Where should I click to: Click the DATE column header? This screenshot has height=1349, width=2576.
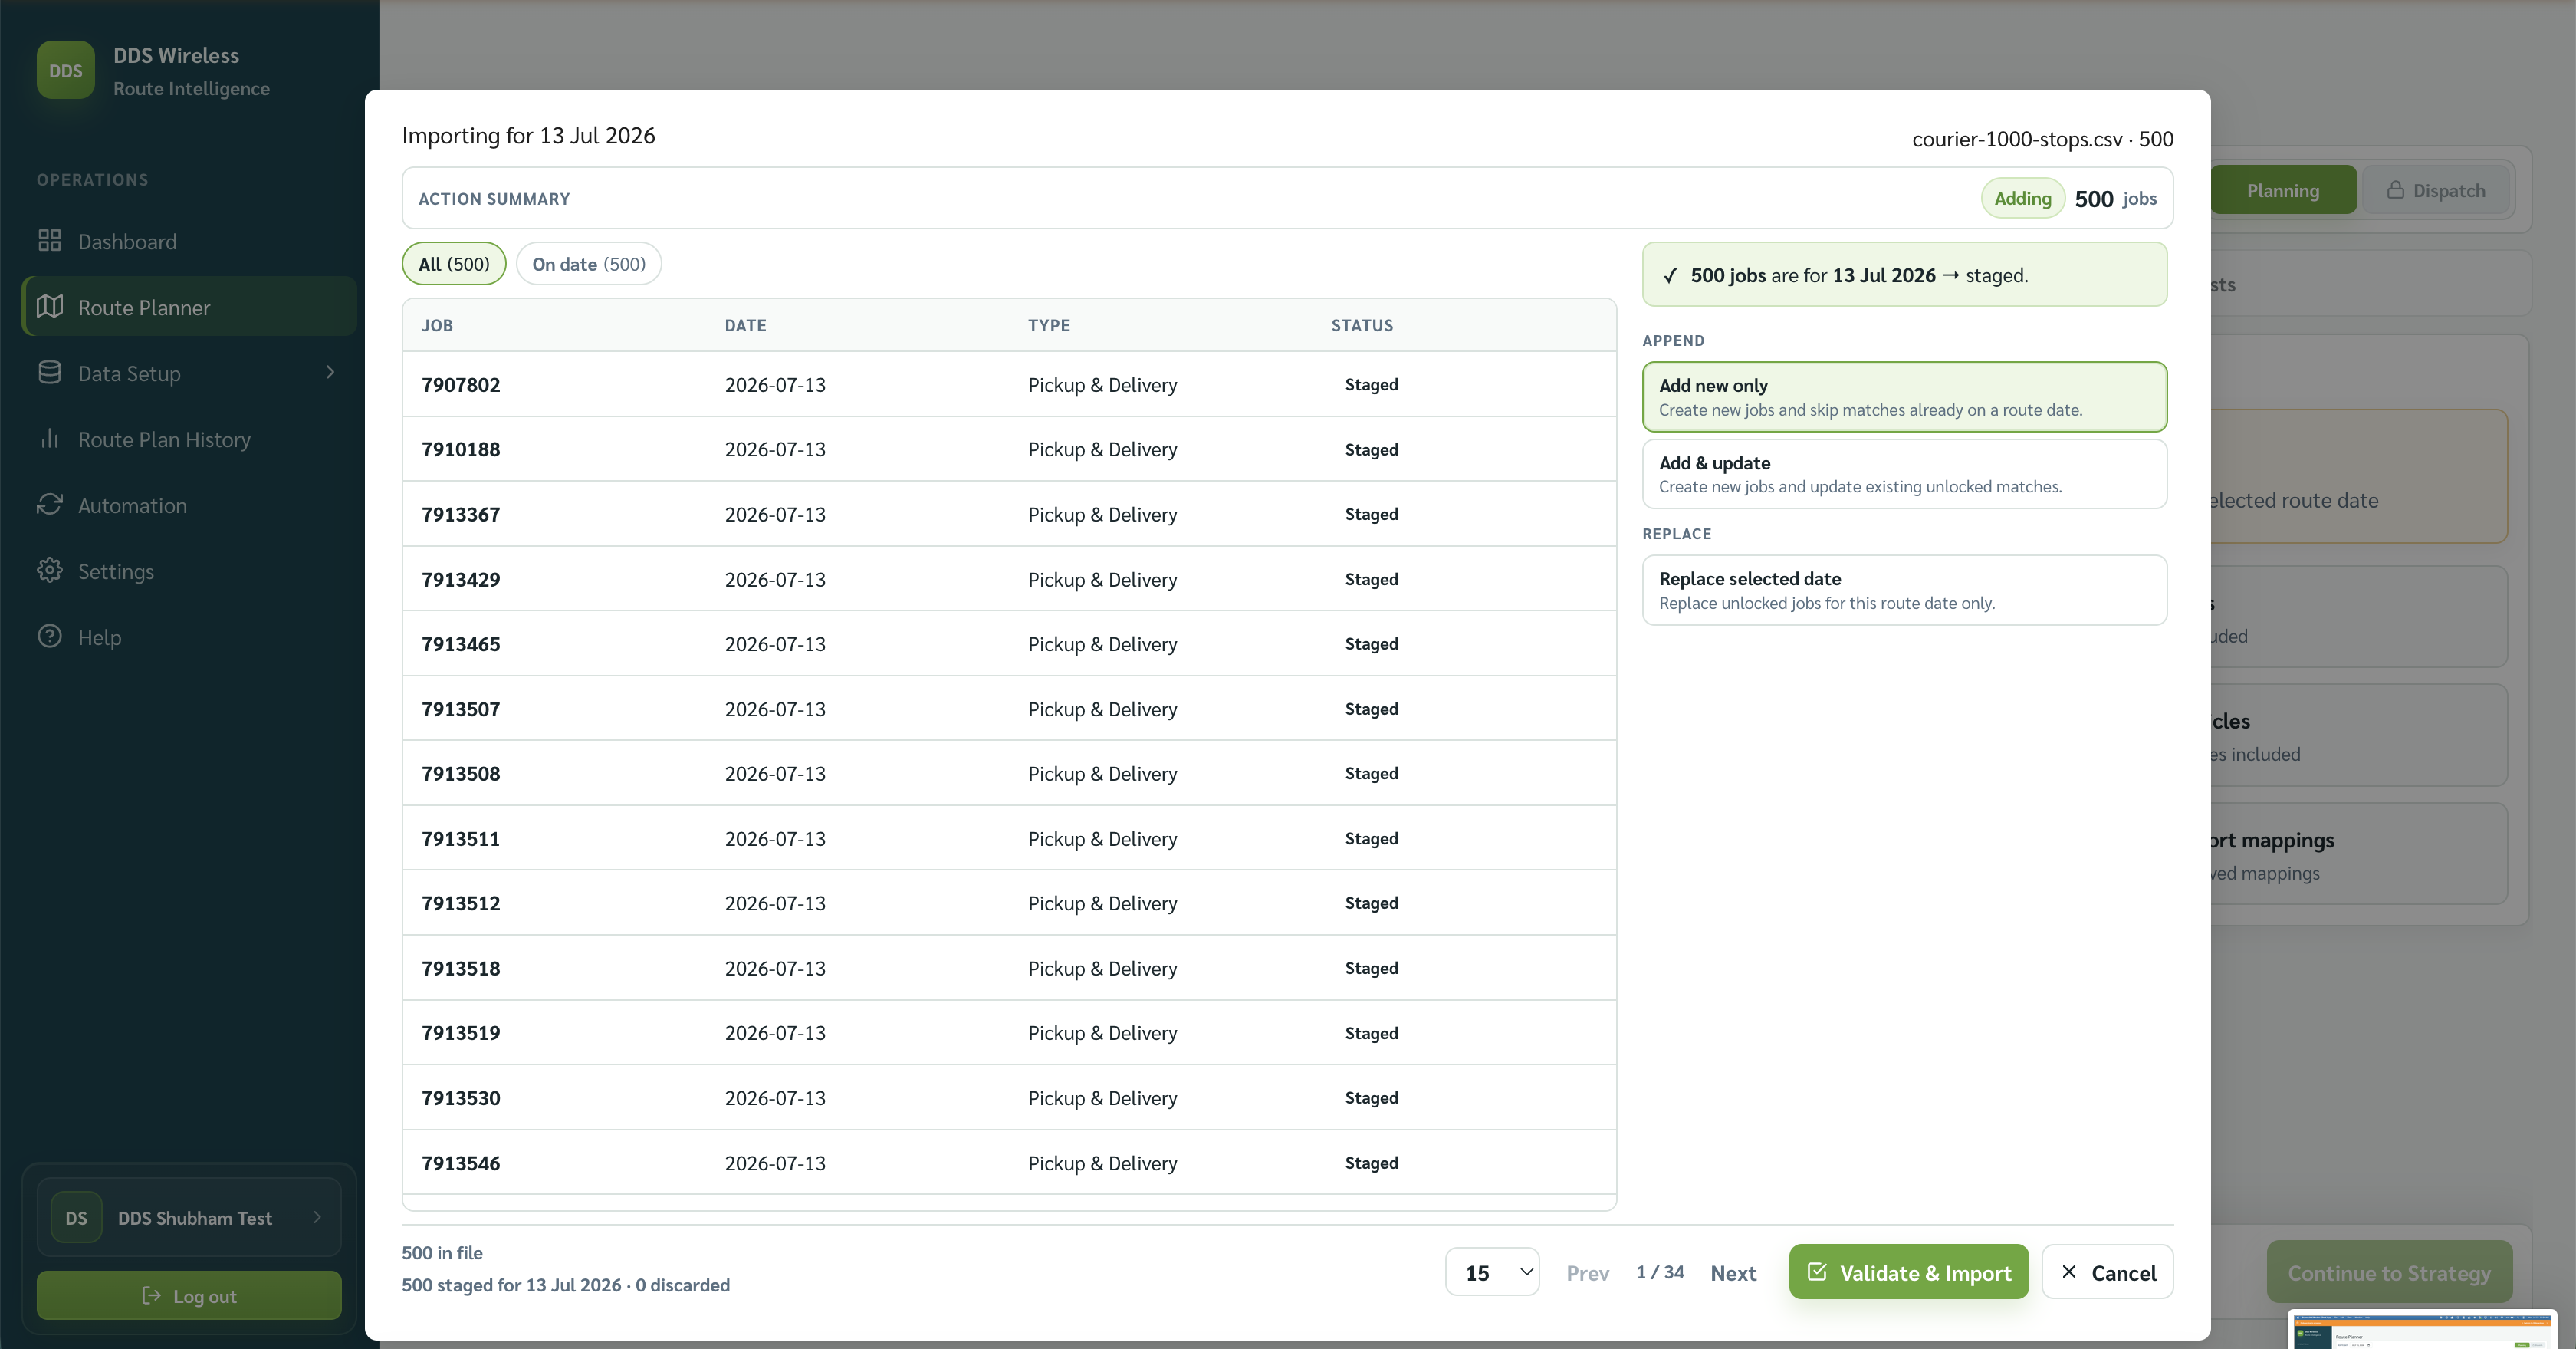click(x=745, y=325)
